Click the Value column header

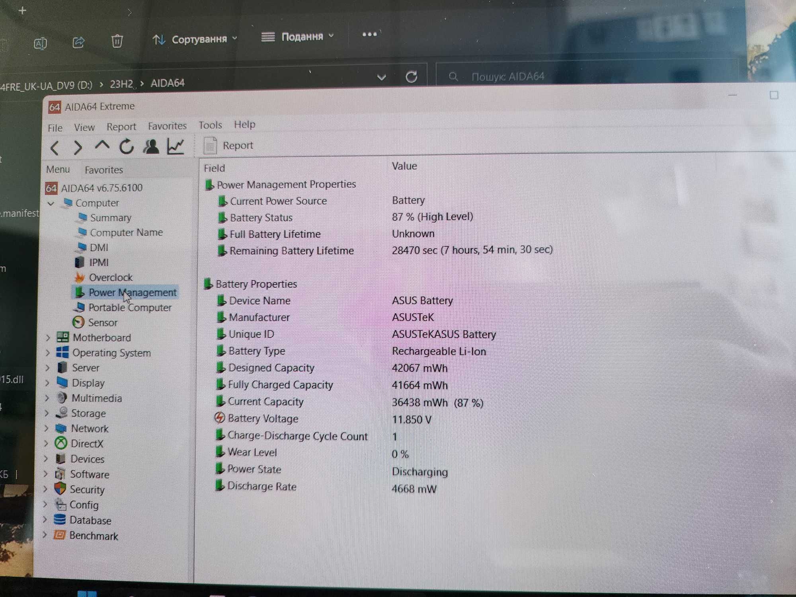[x=404, y=166]
